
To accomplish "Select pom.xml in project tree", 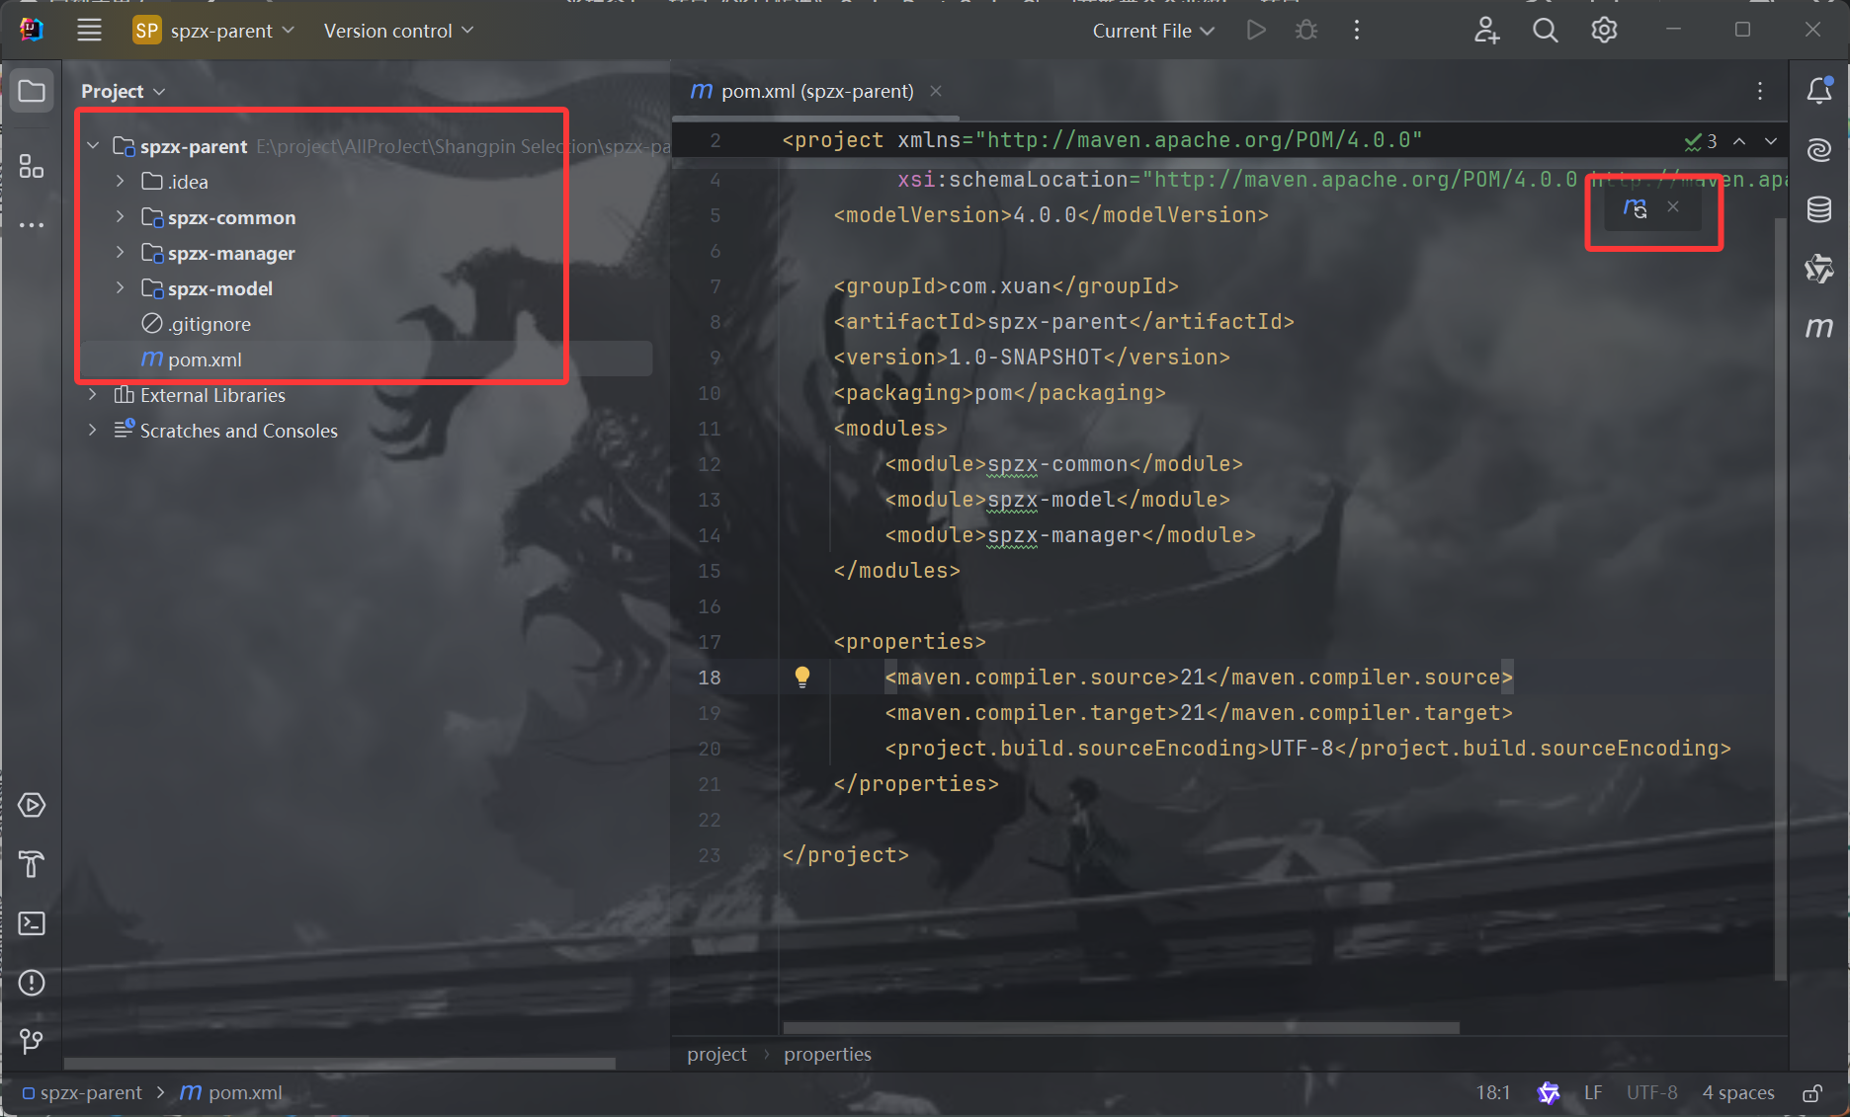I will point(366,359).
